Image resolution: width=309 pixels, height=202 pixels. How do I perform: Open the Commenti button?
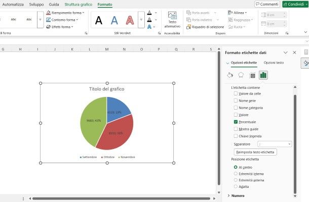click(267, 5)
